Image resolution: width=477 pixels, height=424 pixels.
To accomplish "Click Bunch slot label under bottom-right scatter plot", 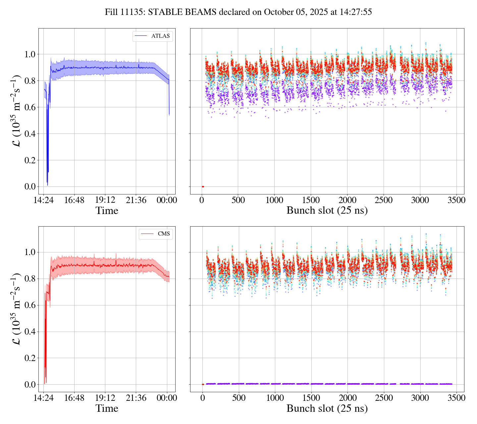I will tap(327, 408).
